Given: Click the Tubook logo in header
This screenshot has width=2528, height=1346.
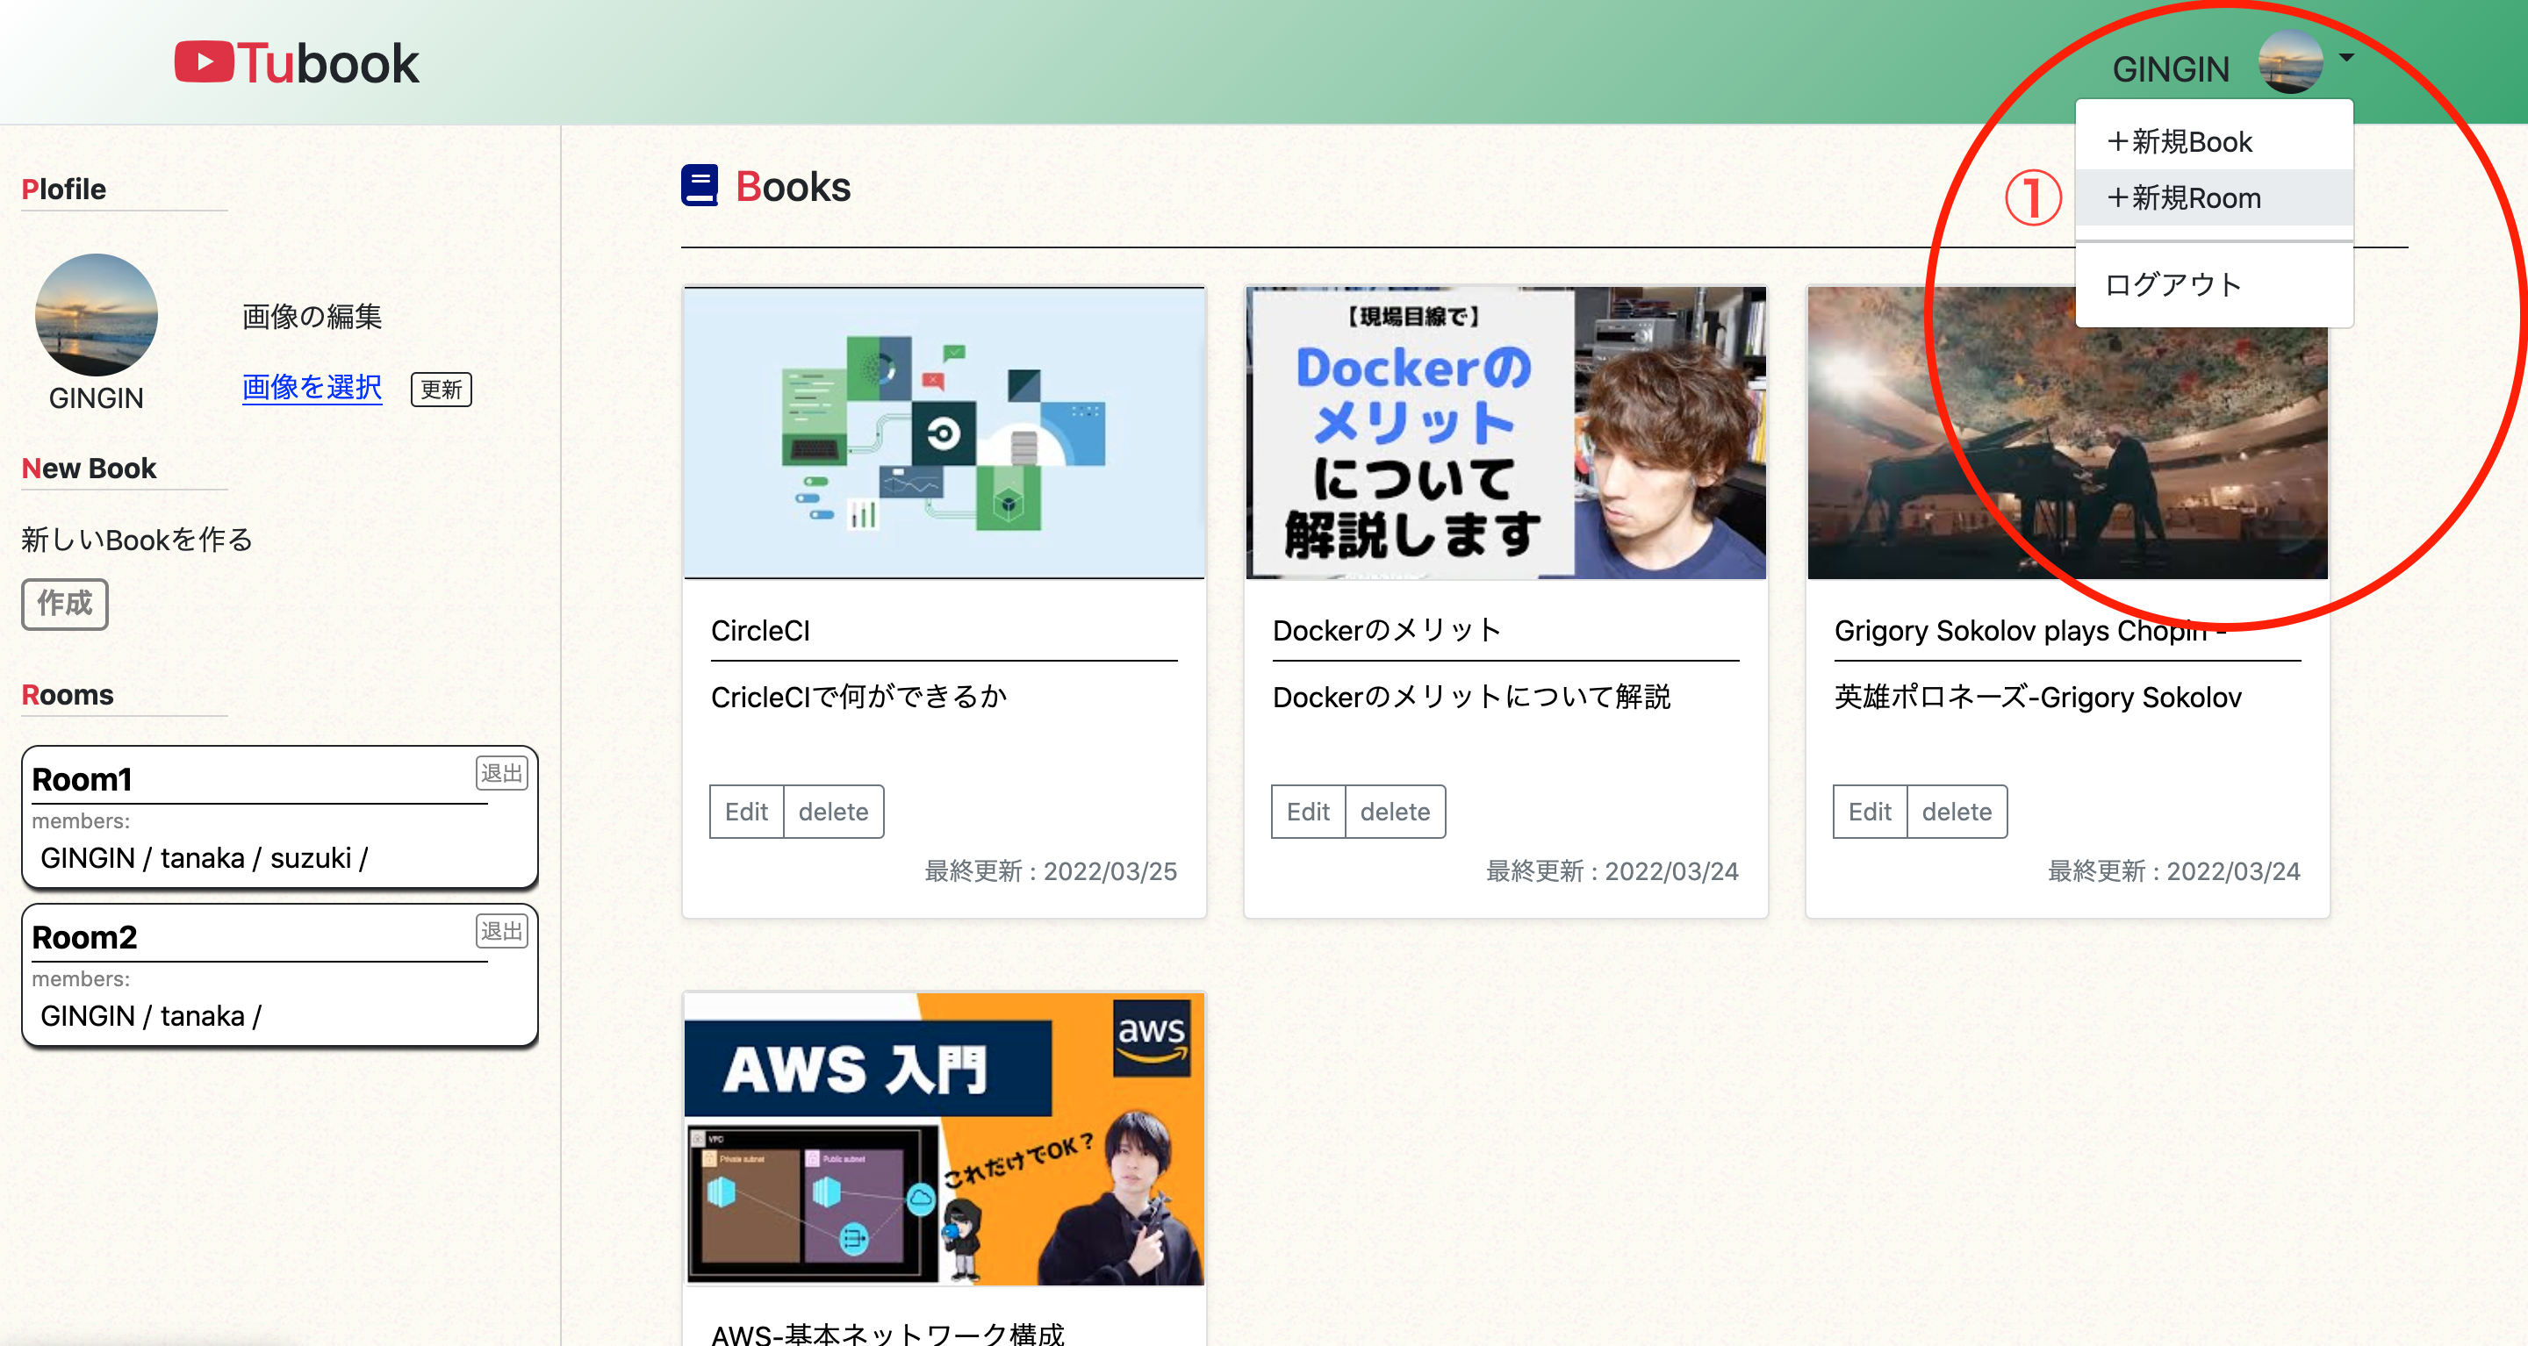Looking at the screenshot, I should point(297,63).
